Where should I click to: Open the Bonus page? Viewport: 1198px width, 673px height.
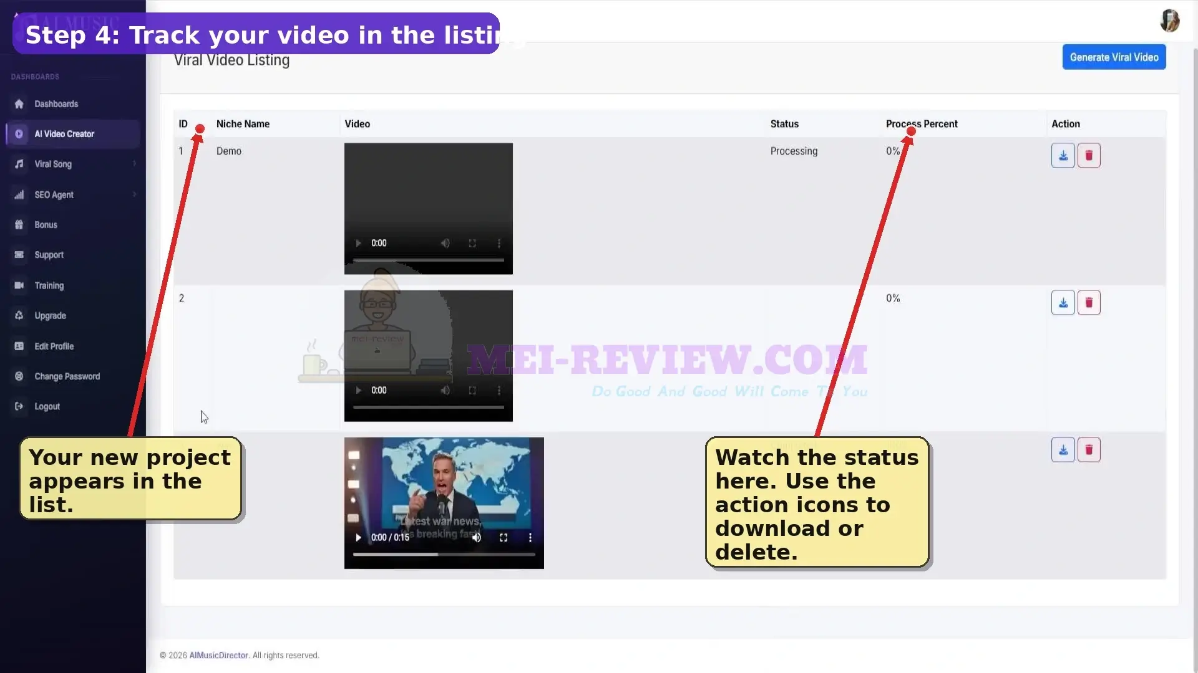point(73,225)
